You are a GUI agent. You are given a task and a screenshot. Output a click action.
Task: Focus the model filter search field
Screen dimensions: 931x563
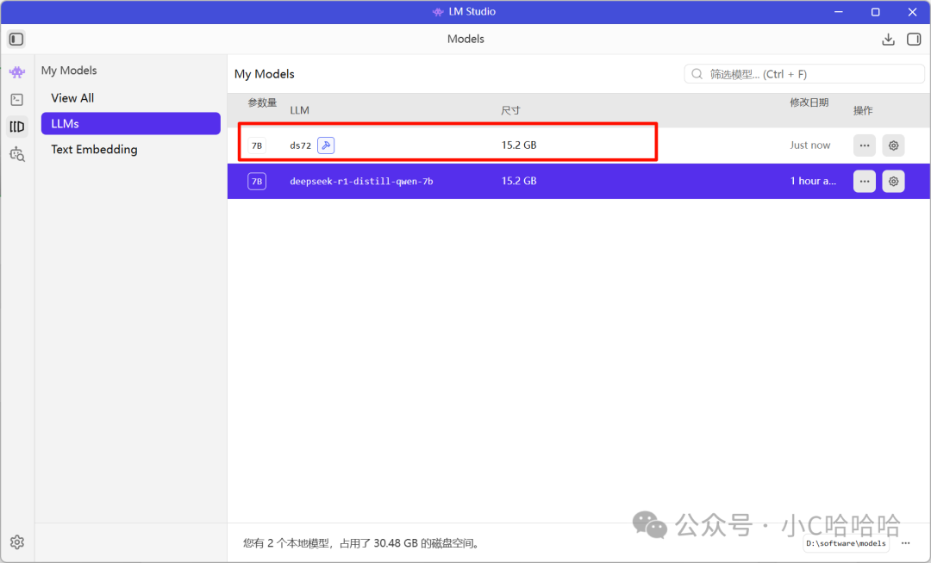804,74
